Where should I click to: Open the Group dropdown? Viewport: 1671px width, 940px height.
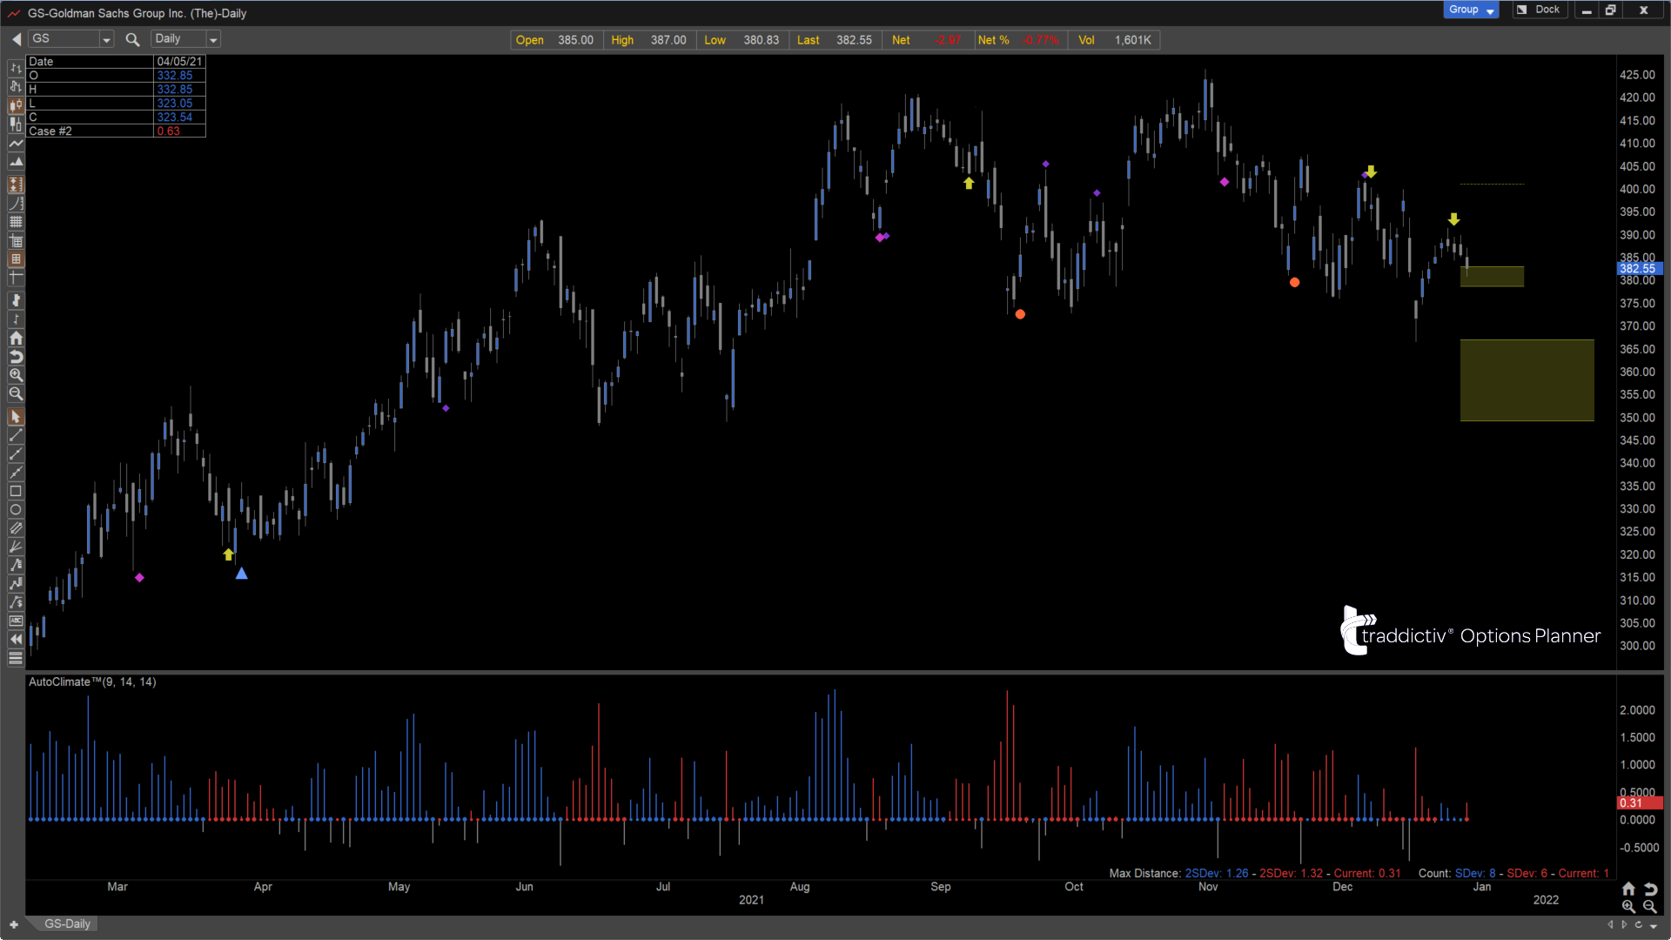click(1471, 10)
